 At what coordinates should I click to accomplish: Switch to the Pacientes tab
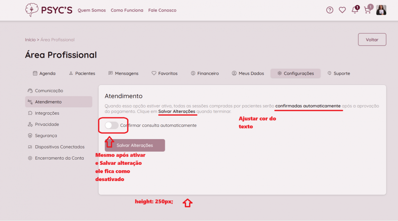(82, 73)
